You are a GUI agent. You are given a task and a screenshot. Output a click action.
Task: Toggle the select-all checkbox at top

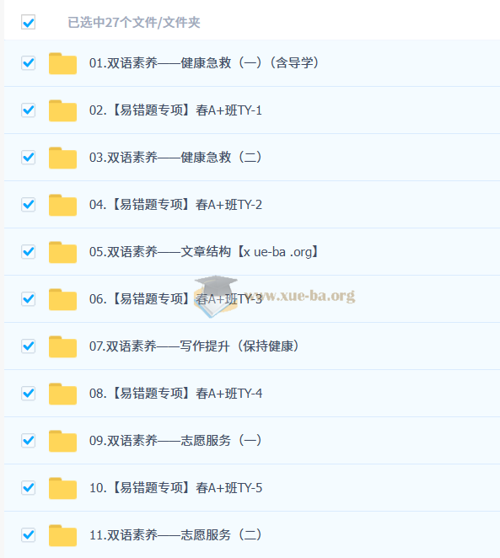pos(28,22)
